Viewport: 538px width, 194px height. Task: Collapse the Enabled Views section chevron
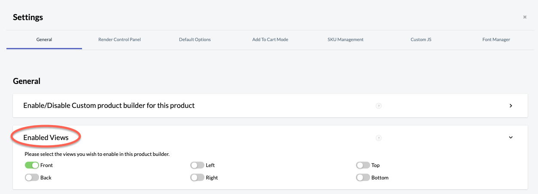tap(511, 137)
